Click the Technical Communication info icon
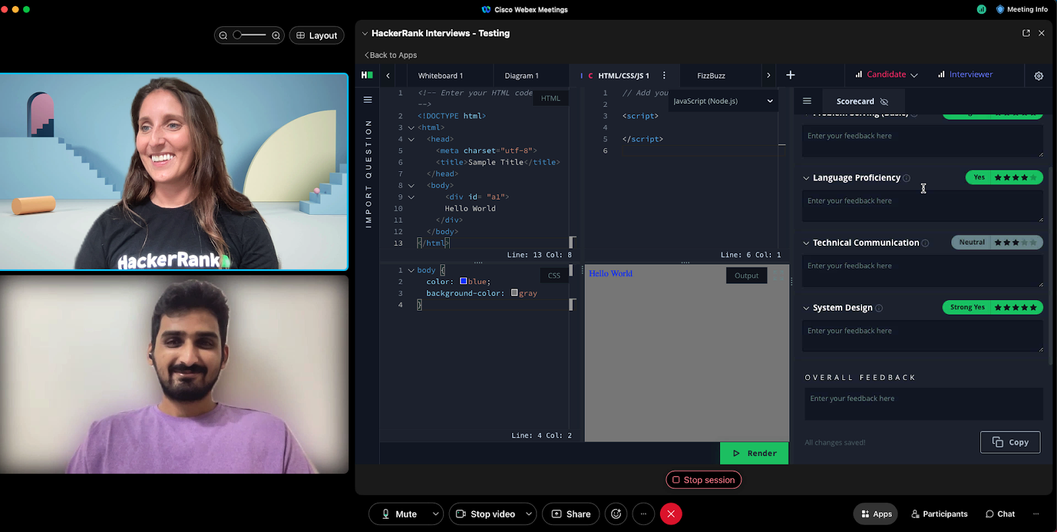The image size is (1057, 532). [x=925, y=243]
